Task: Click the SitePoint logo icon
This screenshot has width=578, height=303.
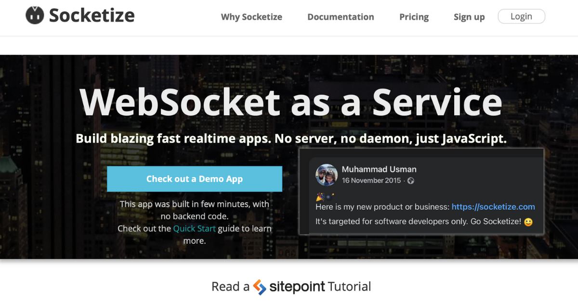Action: coord(258,286)
